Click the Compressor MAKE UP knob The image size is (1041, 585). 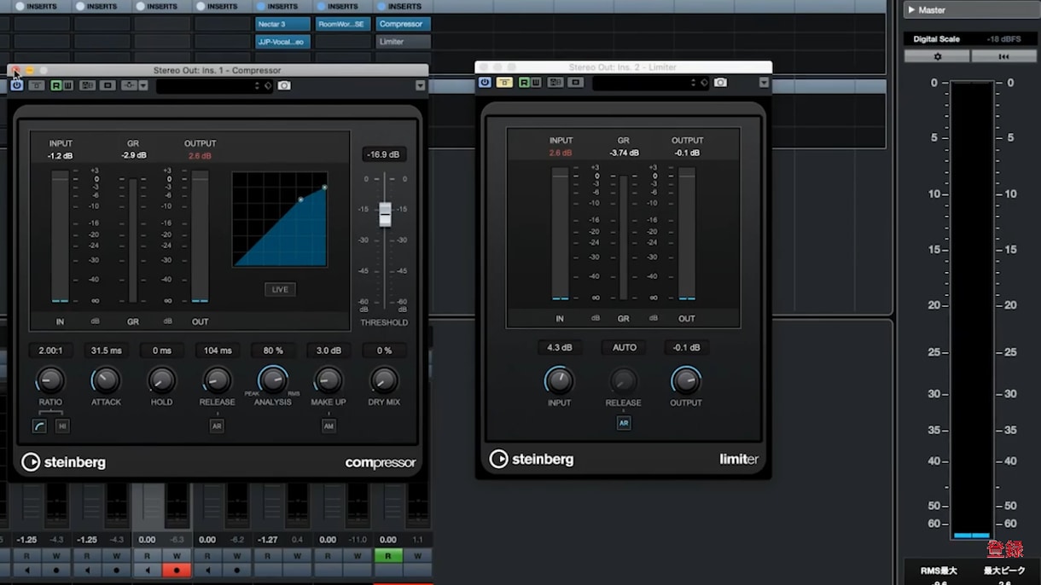click(x=329, y=380)
